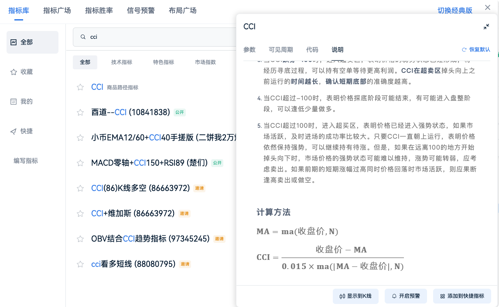Open the 代码 tab in the CCI panel

coord(312,50)
